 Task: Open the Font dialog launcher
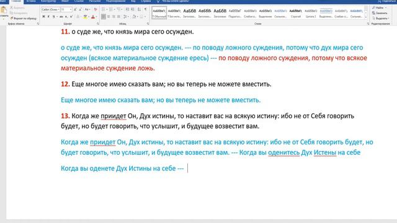(98, 24)
